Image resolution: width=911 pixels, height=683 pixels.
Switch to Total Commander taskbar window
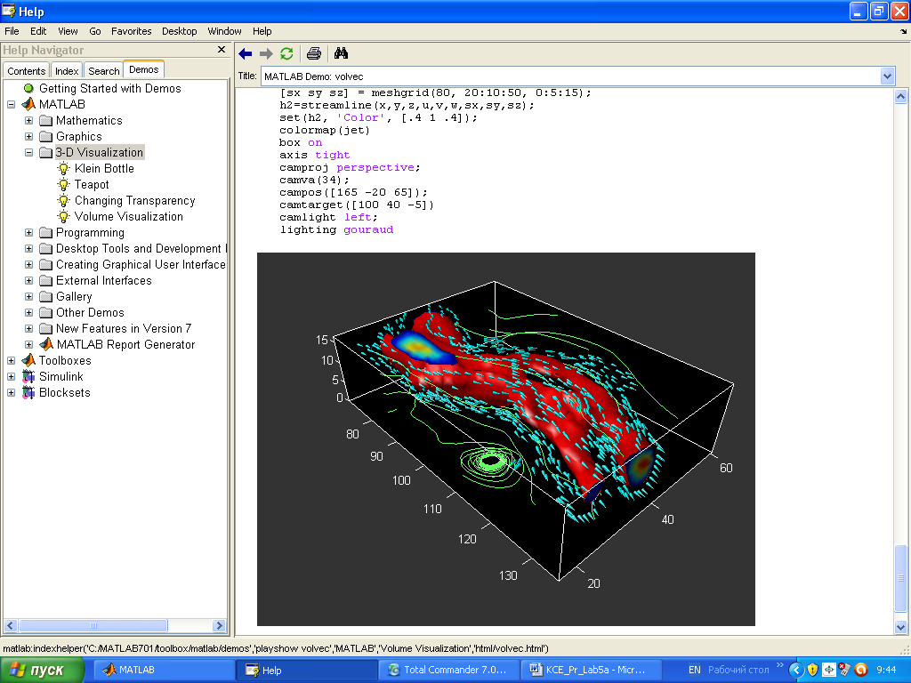click(448, 670)
